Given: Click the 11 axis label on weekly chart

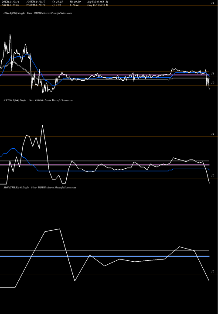Looking at the screenshot, I should click(x=213, y=134).
